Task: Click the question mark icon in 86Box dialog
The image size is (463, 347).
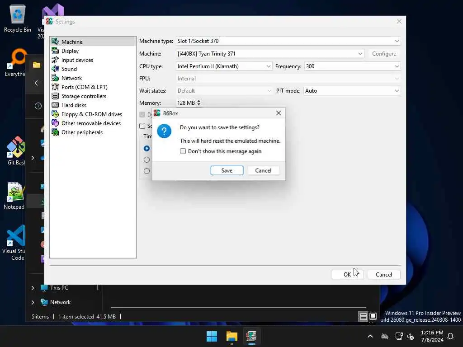Action: tap(164, 131)
